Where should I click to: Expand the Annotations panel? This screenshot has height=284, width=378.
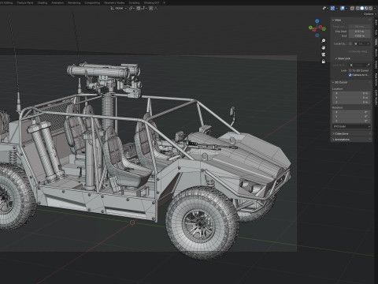pos(341,140)
